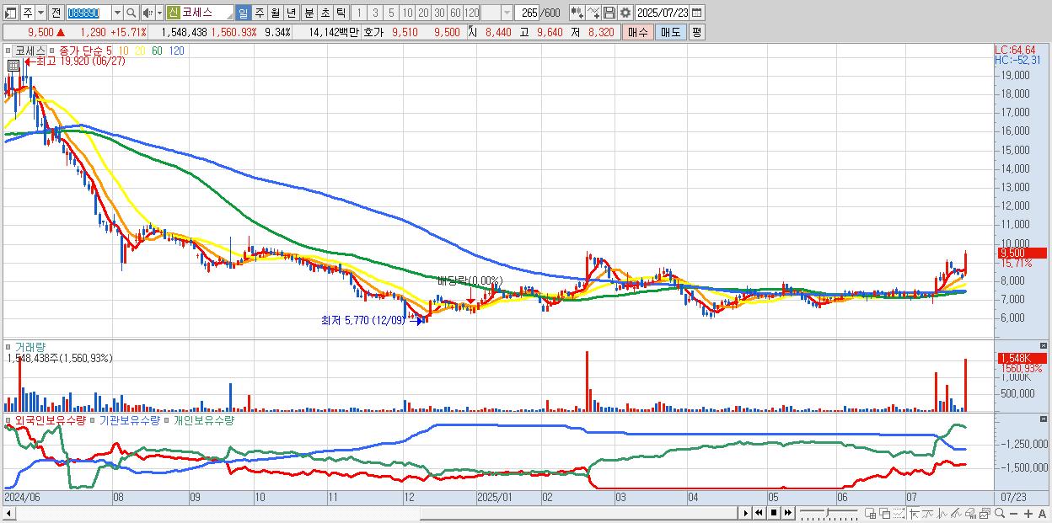Click the minus zoom out icon
This screenshot has width=1052, height=523.
click(x=1014, y=514)
